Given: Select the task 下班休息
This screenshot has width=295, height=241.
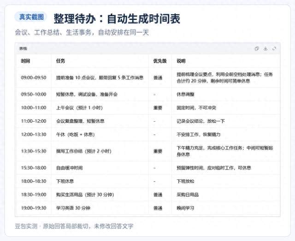Looking at the screenshot, I should [65, 181].
